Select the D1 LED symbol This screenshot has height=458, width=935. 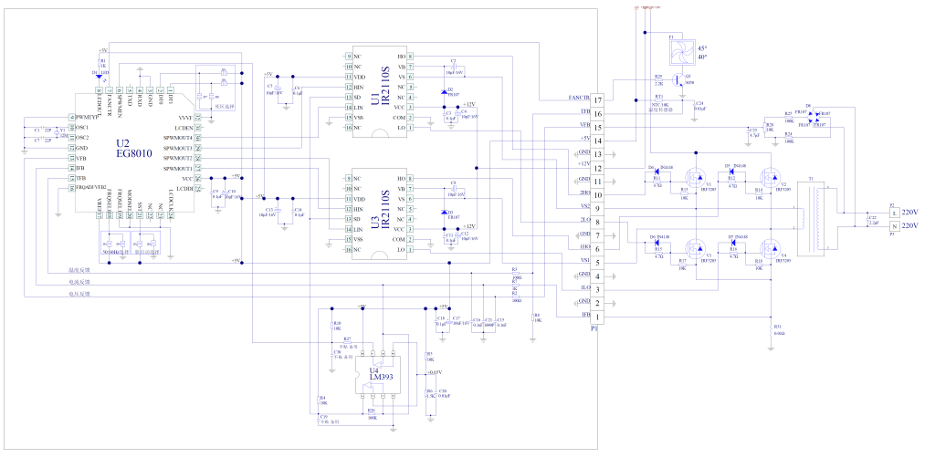[x=98, y=77]
